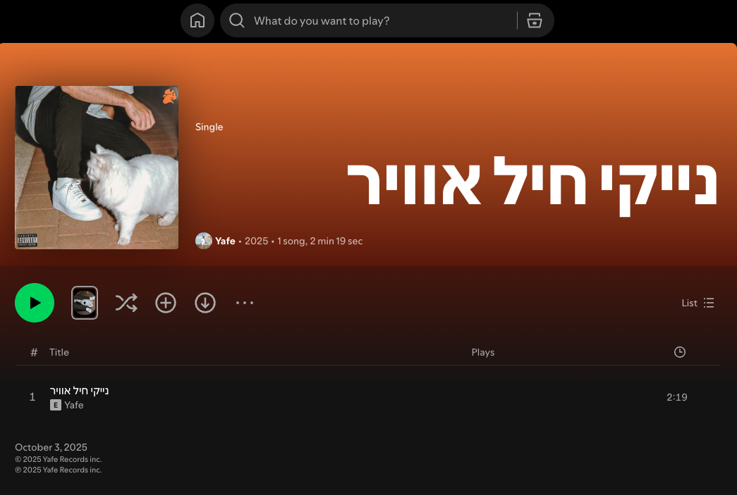Switch view using List dropdown
Screen dimensions: 737x495
pyautogui.click(x=698, y=303)
